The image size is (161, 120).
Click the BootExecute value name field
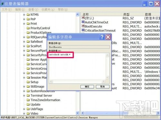(x=79, y=47)
